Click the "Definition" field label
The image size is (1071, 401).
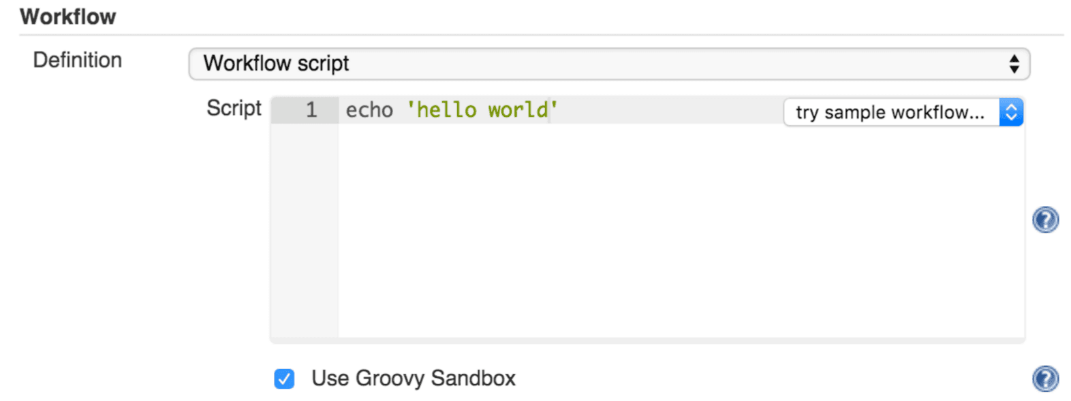(x=78, y=60)
